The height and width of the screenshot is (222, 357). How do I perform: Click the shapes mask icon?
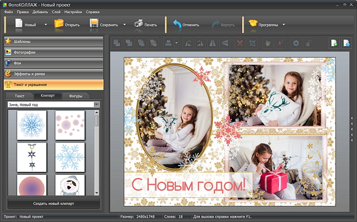[x=268, y=43]
